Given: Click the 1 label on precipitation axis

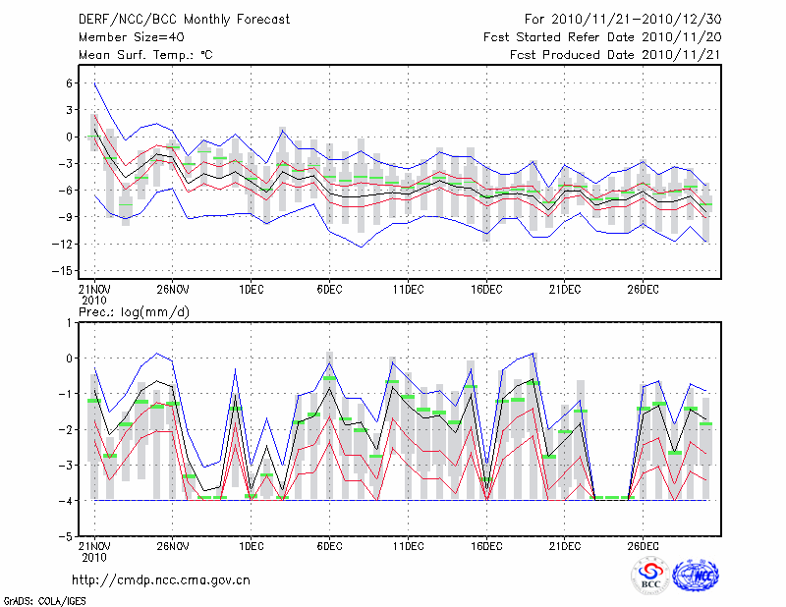Looking at the screenshot, I should tap(70, 322).
